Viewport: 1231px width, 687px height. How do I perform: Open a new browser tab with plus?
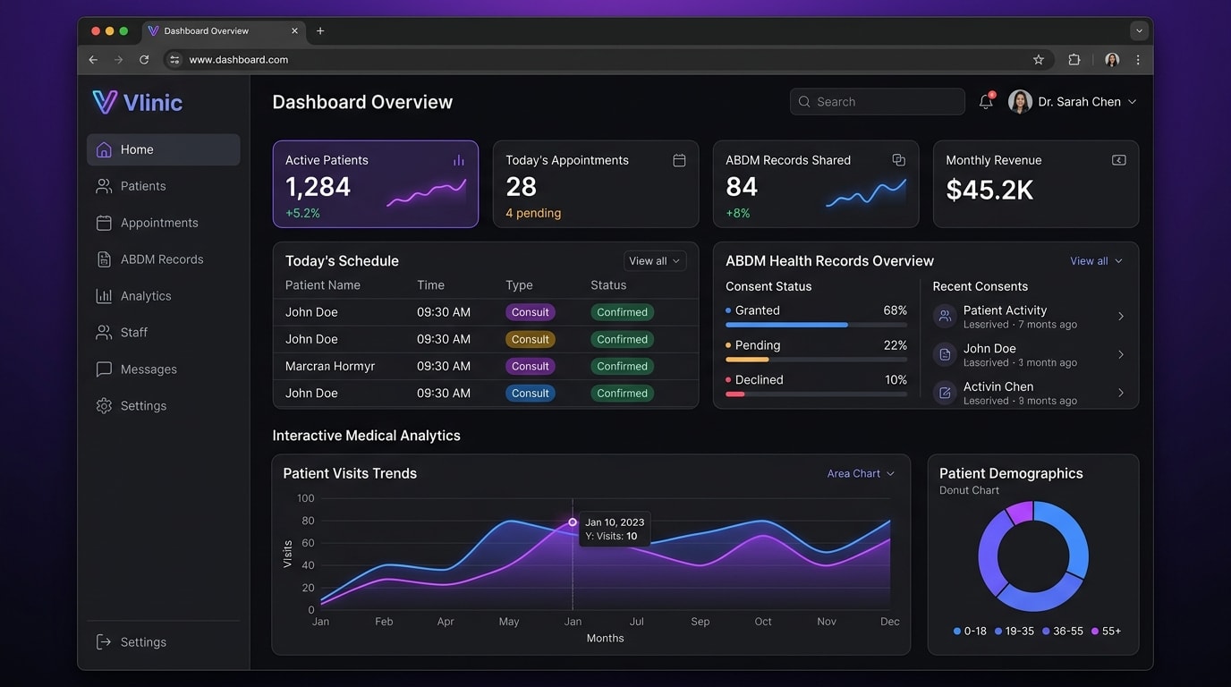pyautogui.click(x=320, y=30)
